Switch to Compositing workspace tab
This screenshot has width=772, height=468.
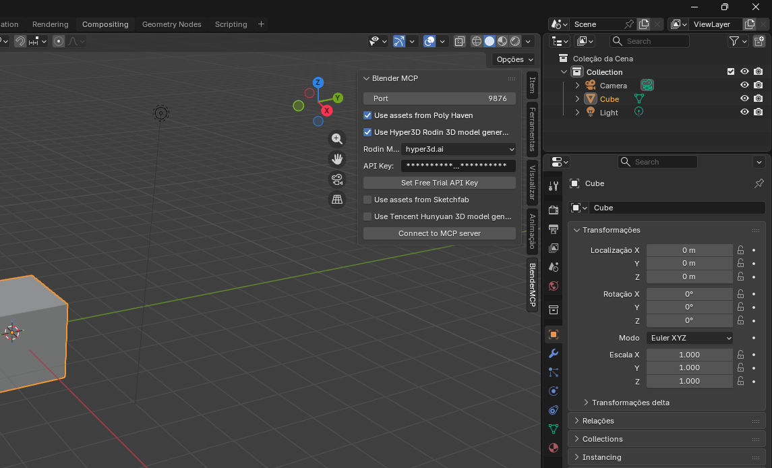tap(105, 24)
